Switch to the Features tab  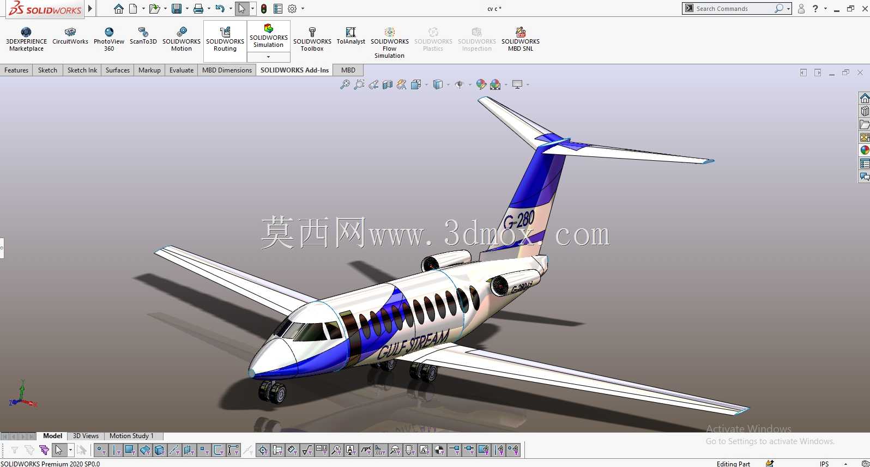pos(16,70)
